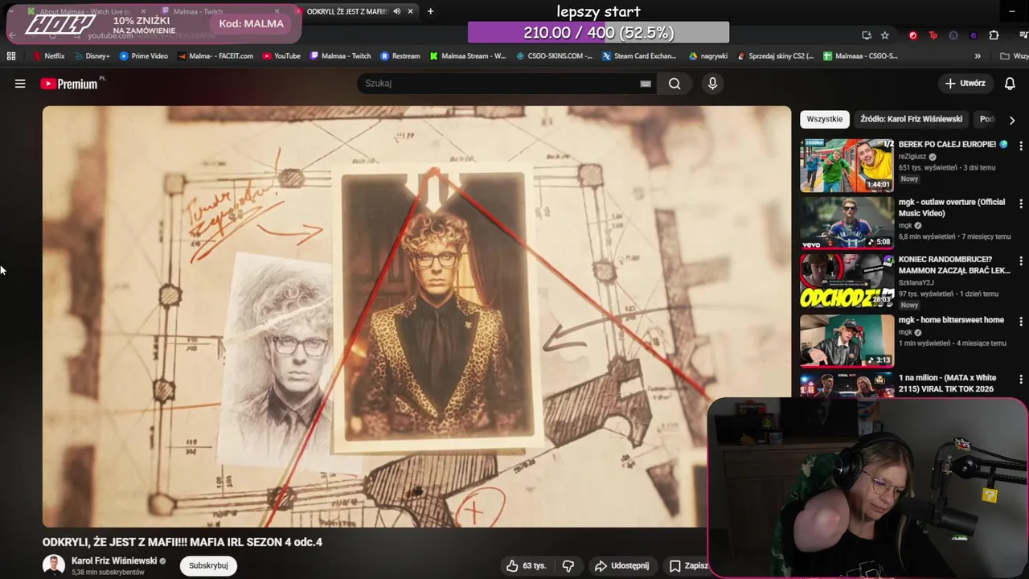Open the Malma- FACEIT.com bookmark
The height and width of the screenshot is (579, 1029).
pos(215,56)
